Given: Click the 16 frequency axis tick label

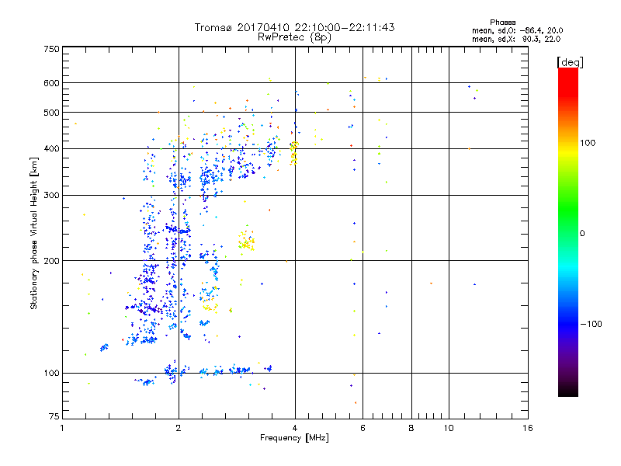Looking at the screenshot, I should (x=528, y=428).
